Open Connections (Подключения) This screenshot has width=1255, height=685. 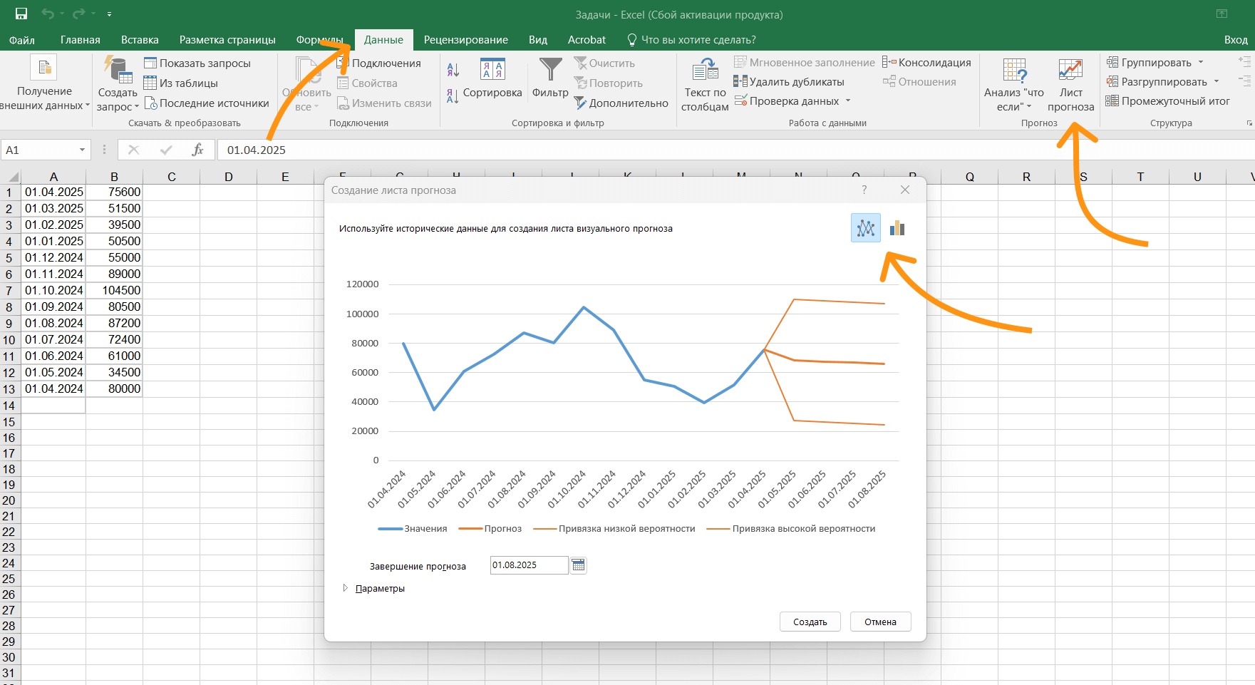(x=379, y=63)
